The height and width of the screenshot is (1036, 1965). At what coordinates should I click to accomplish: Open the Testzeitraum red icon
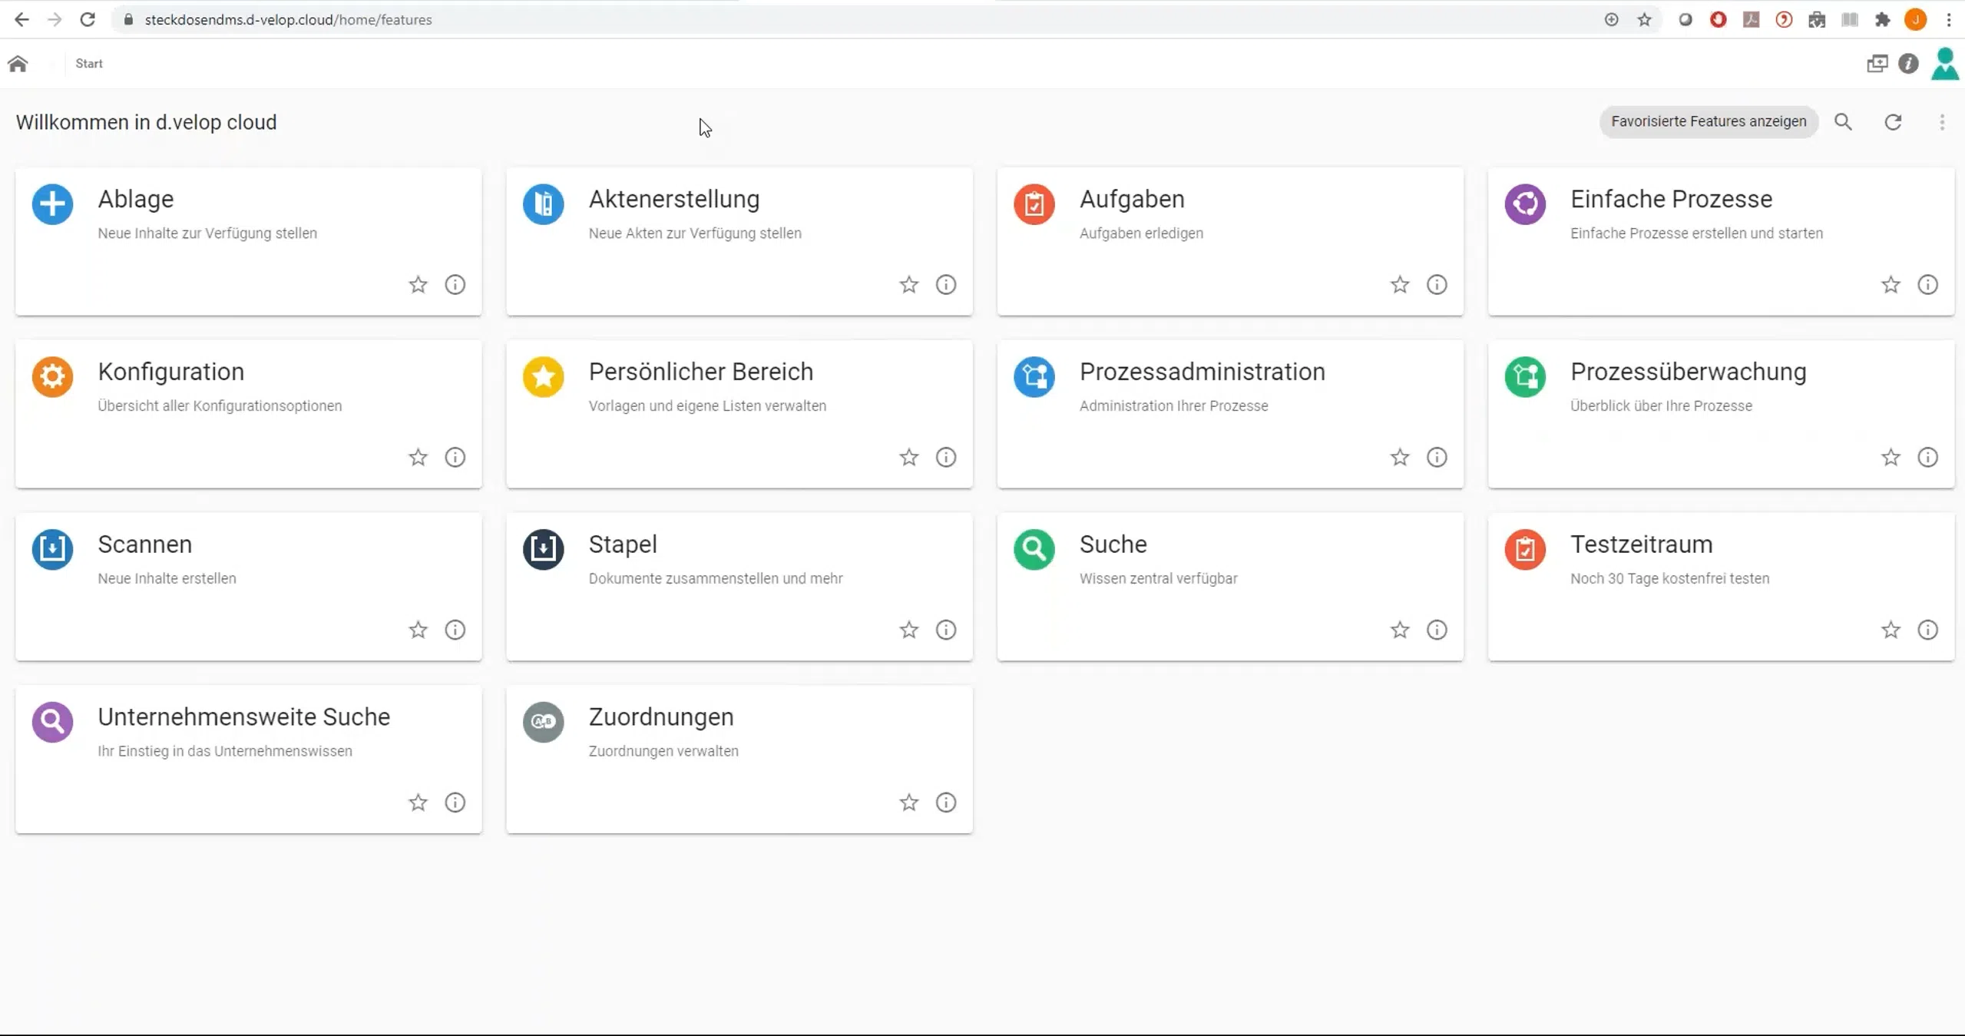1525,549
